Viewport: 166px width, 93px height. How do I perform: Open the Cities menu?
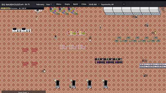click(84, 4)
